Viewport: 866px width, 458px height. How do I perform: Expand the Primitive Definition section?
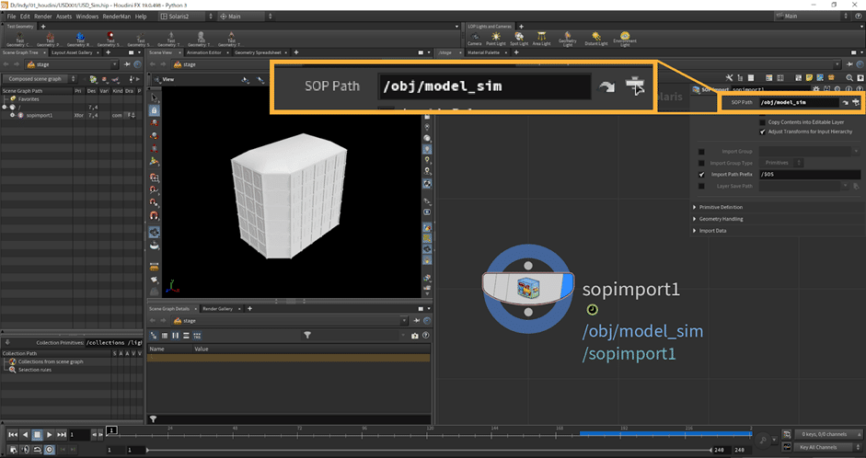[721, 207]
